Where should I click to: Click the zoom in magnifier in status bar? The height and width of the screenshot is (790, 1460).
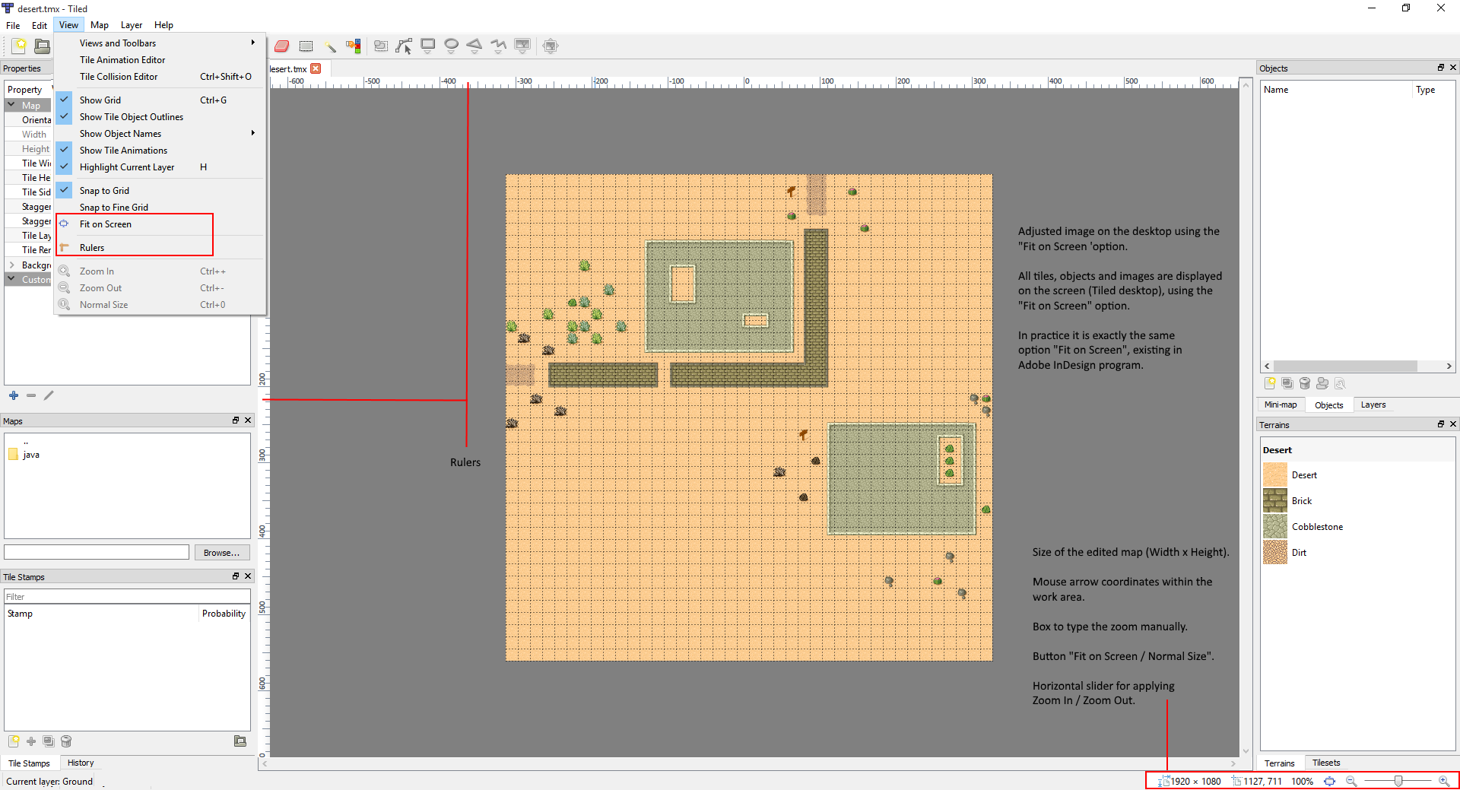[1443, 781]
